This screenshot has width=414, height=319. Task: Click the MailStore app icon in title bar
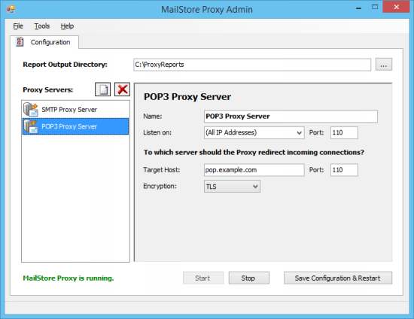click(x=11, y=9)
